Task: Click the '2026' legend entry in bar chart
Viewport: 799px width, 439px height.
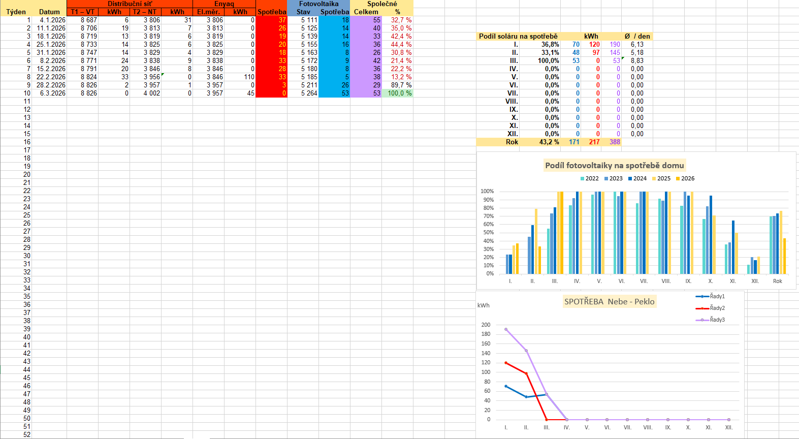Action: pyautogui.click(x=685, y=178)
